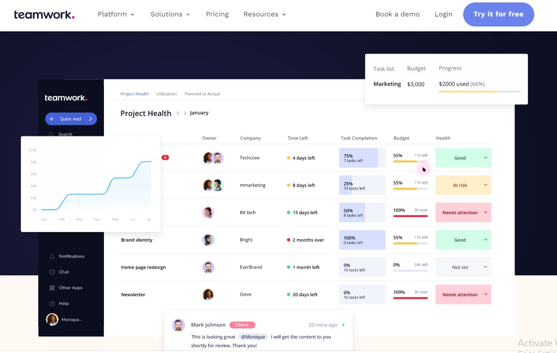Click owner avatars in the mmarketing row
Image resolution: width=557 pixels, height=353 pixels.
coord(213,185)
